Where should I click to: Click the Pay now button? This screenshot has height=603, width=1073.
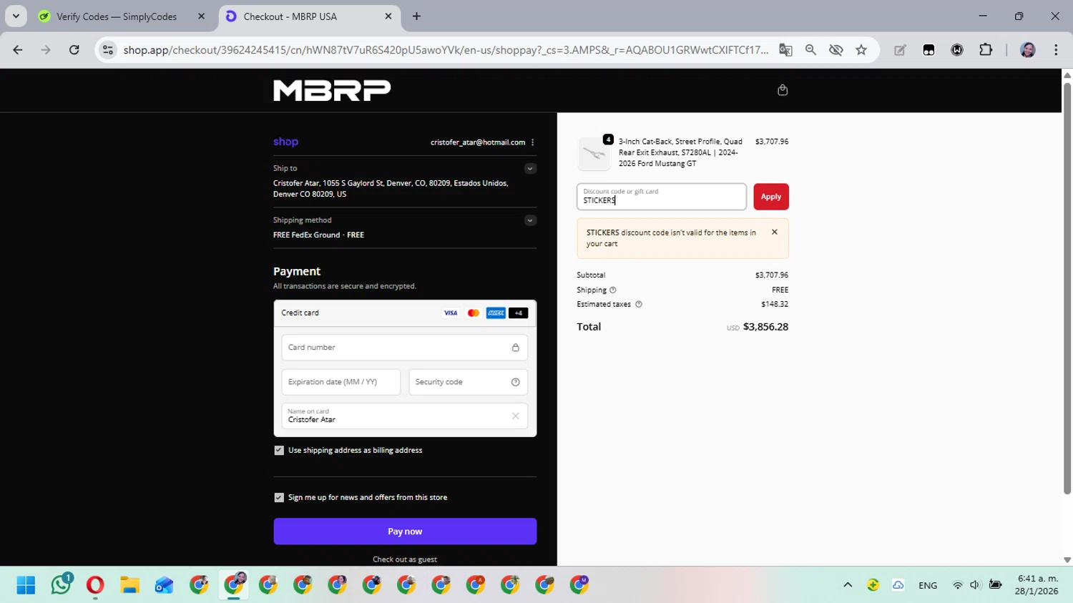coord(405,531)
